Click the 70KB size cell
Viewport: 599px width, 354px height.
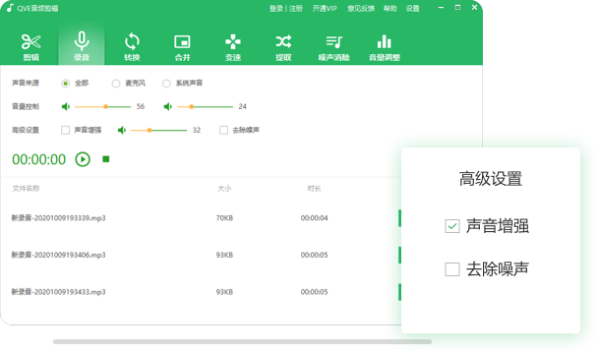tap(224, 218)
